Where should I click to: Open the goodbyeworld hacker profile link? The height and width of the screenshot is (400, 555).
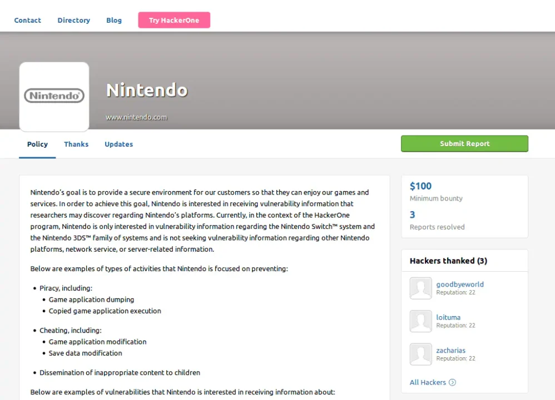pos(459,284)
